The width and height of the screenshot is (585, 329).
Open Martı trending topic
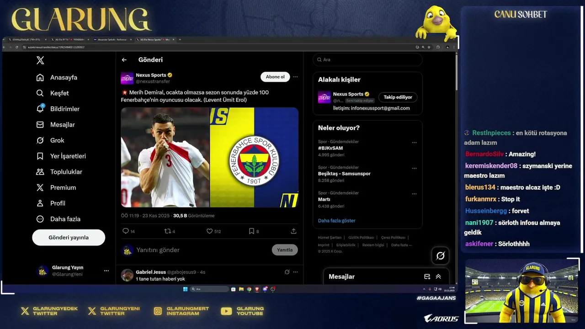(324, 199)
